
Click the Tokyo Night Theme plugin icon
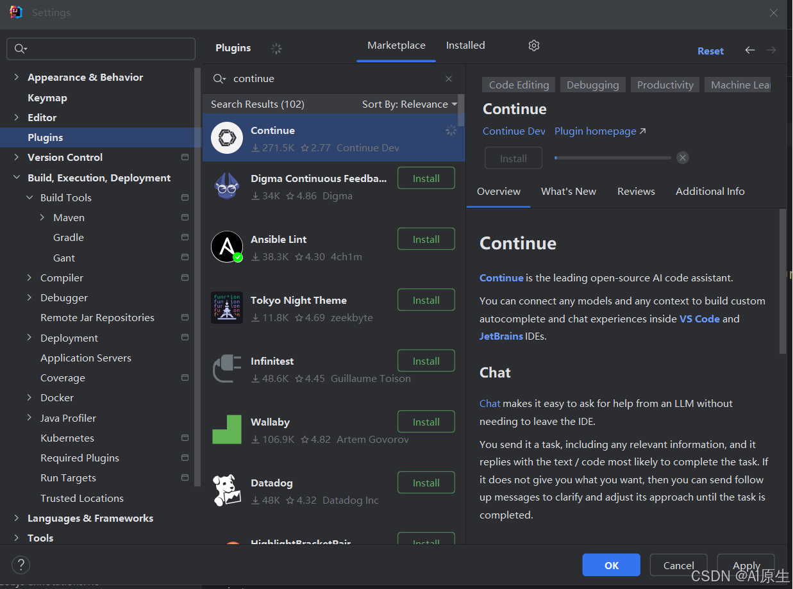[227, 308]
